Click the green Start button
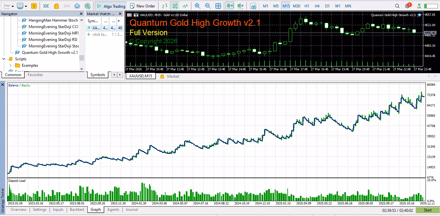The height and width of the screenshot is (216, 440). point(427,210)
